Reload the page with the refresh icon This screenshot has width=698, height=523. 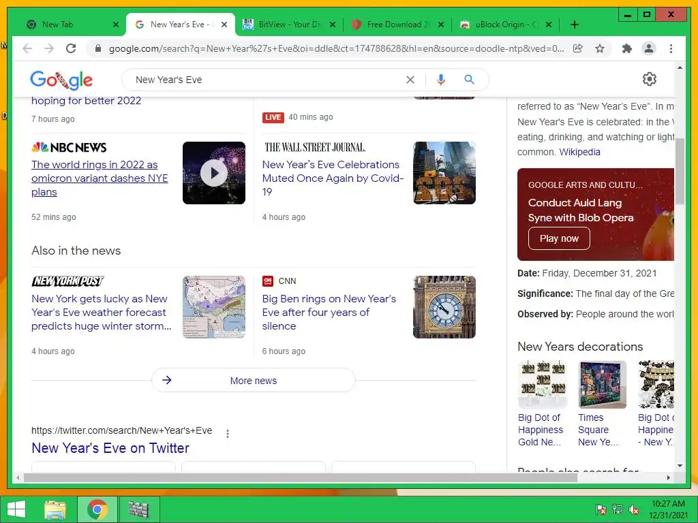tap(71, 48)
